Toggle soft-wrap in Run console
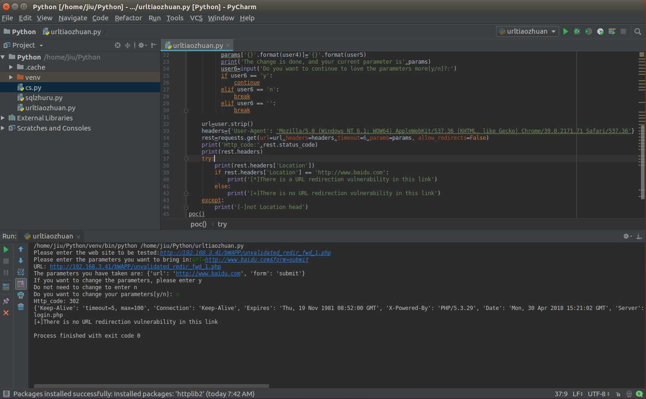Image resolution: width=646 pixels, height=399 pixels. [21, 272]
